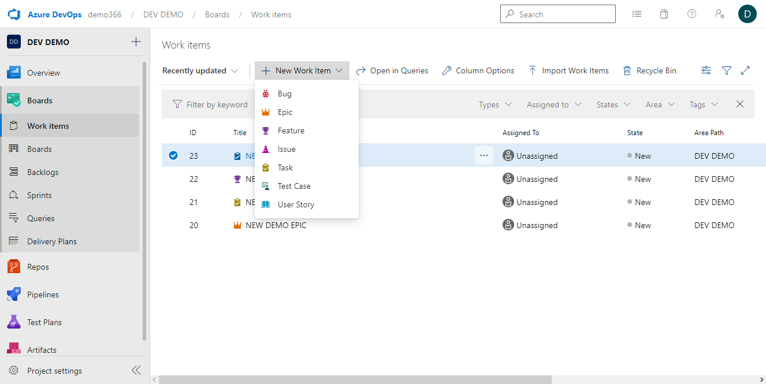Expand the Types filter dropdown
766x384 pixels.
[x=495, y=105]
